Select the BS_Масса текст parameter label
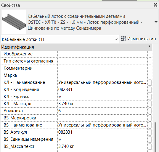This screenshot has width=159, height=152. (x=19, y=146)
